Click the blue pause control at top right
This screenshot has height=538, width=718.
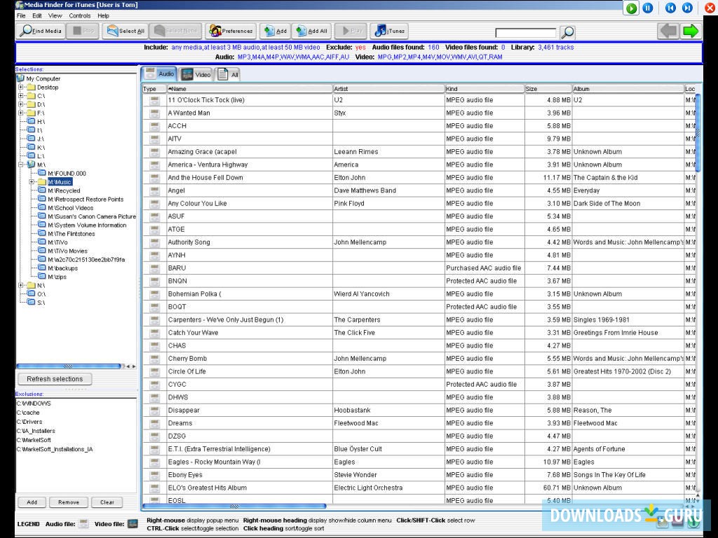tap(648, 8)
